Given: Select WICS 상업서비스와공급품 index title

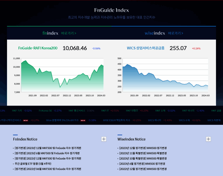Looking at the screenshot, I should pyautogui.click(x=146, y=48).
